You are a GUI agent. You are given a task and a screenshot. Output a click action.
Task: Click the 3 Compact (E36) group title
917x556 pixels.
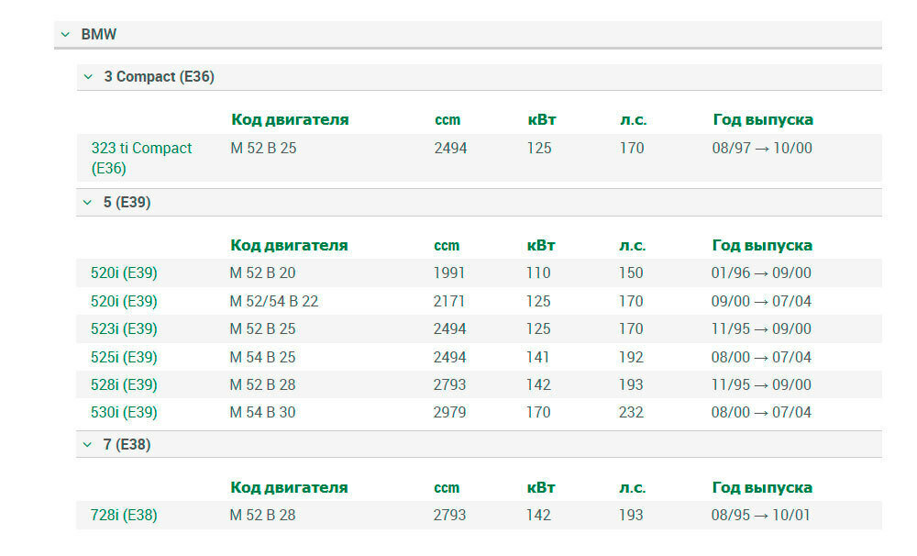159,77
